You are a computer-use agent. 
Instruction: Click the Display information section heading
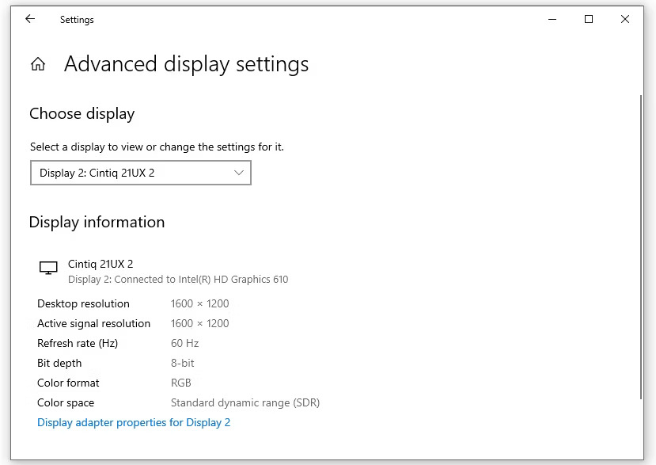coord(97,223)
